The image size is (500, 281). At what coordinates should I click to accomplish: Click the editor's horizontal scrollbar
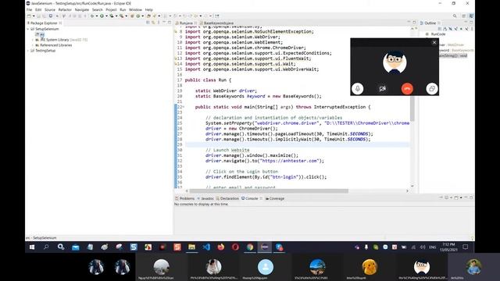[x=269, y=190]
